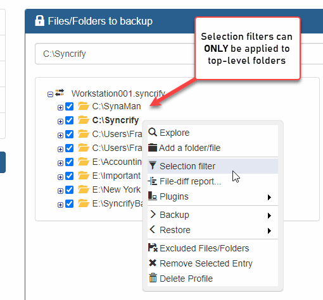Click the magnifier icon beside Explore
323x300 pixels.
[153, 133]
